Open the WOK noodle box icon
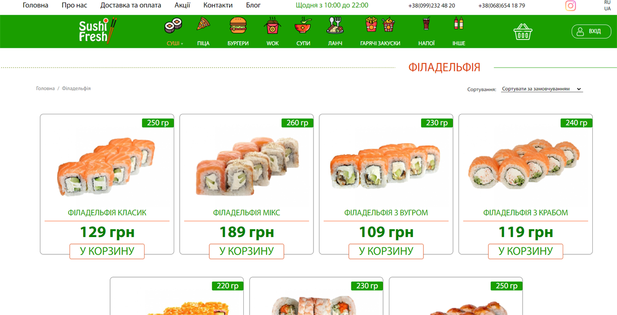Viewport: 617px width, 315px height. coord(272,25)
